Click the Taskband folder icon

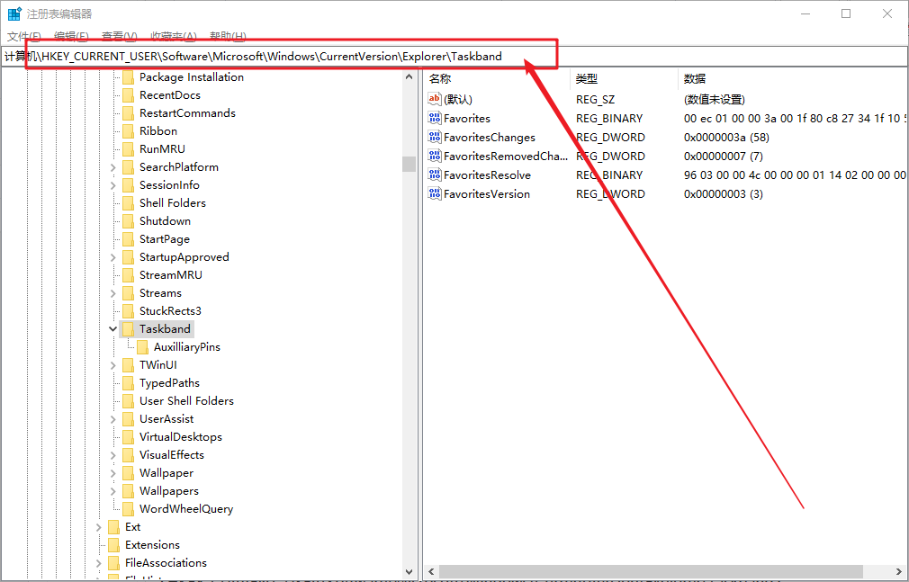pos(128,329)
